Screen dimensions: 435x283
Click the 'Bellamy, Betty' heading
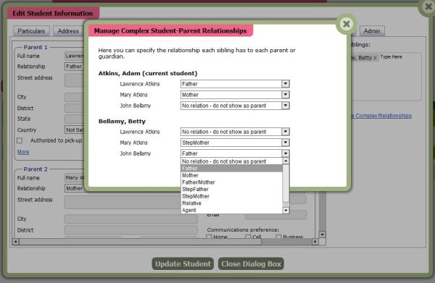(x=122, y=122)
